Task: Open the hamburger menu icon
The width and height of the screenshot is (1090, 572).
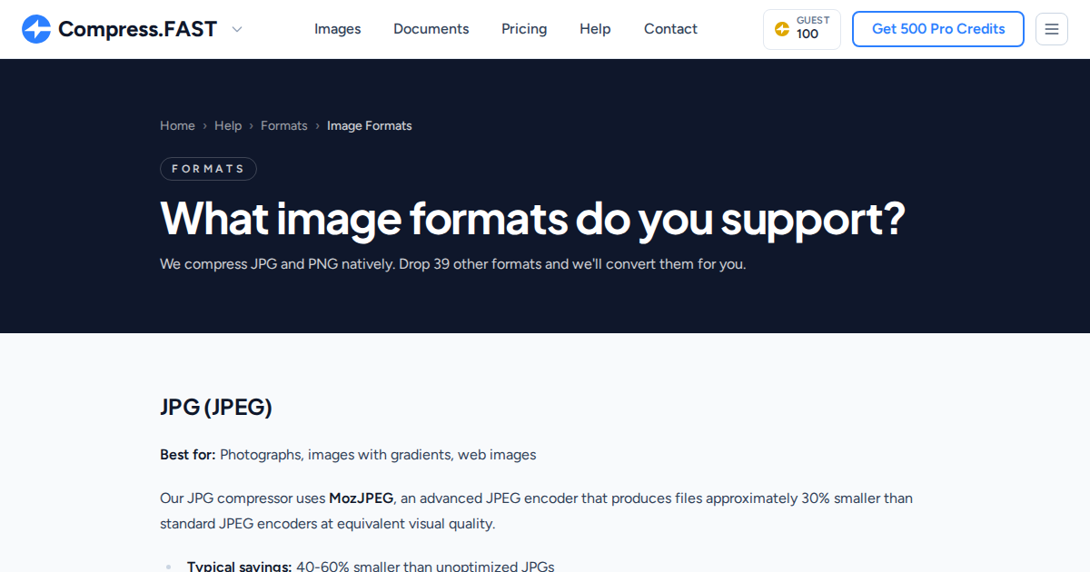Action: [1052, 29]
